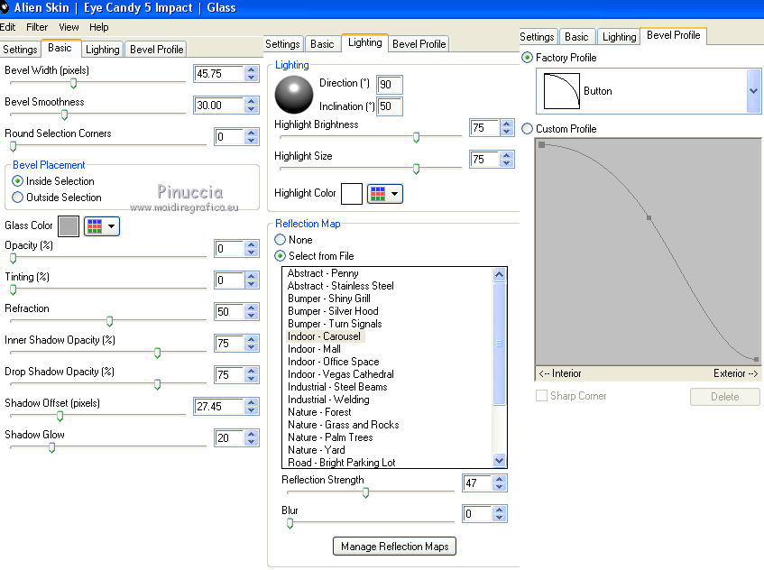This screenshot has height=570, width=764.
Task: Click the Direction angle input field
Action: tap(390, 84)
